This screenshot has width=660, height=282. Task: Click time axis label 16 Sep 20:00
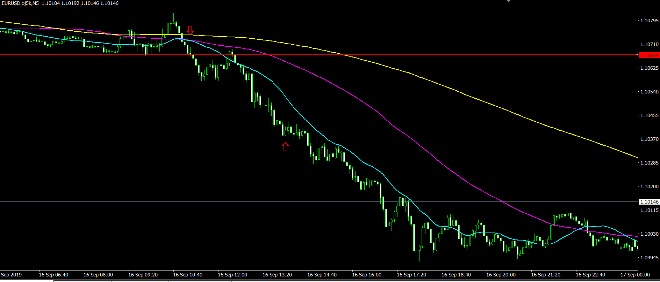coord(501,275)
